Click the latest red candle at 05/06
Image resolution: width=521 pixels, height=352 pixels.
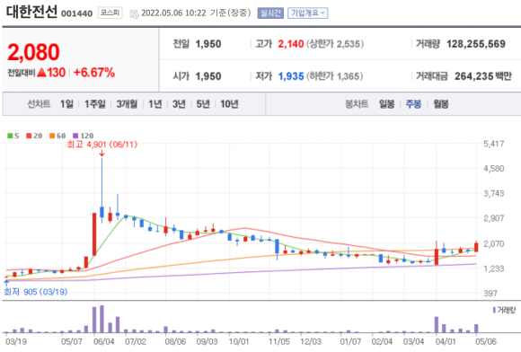pyautogui.click(x=476, y=247)
